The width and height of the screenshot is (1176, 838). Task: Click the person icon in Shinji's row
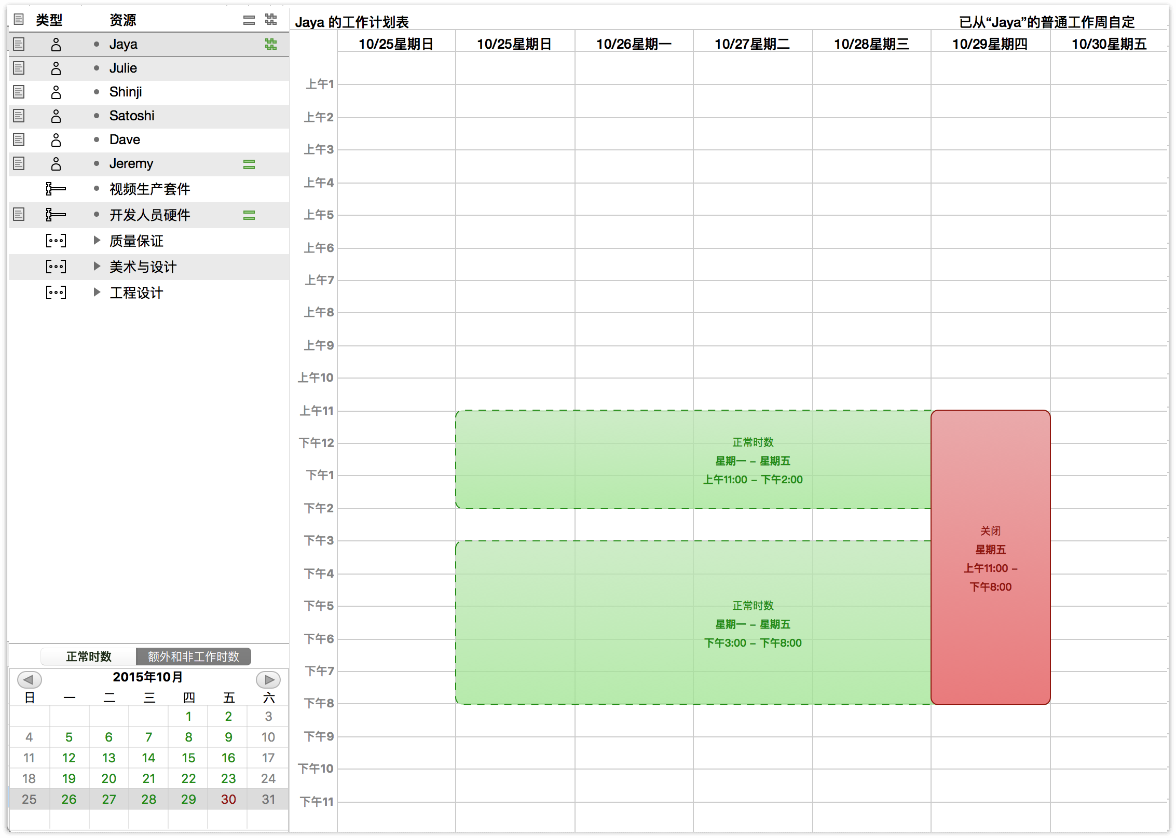click(56, 92)
